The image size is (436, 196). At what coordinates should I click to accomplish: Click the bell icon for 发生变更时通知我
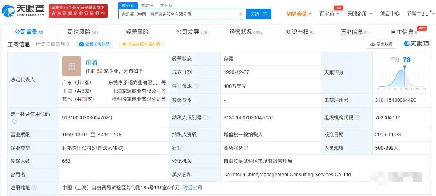click(124, 44)
